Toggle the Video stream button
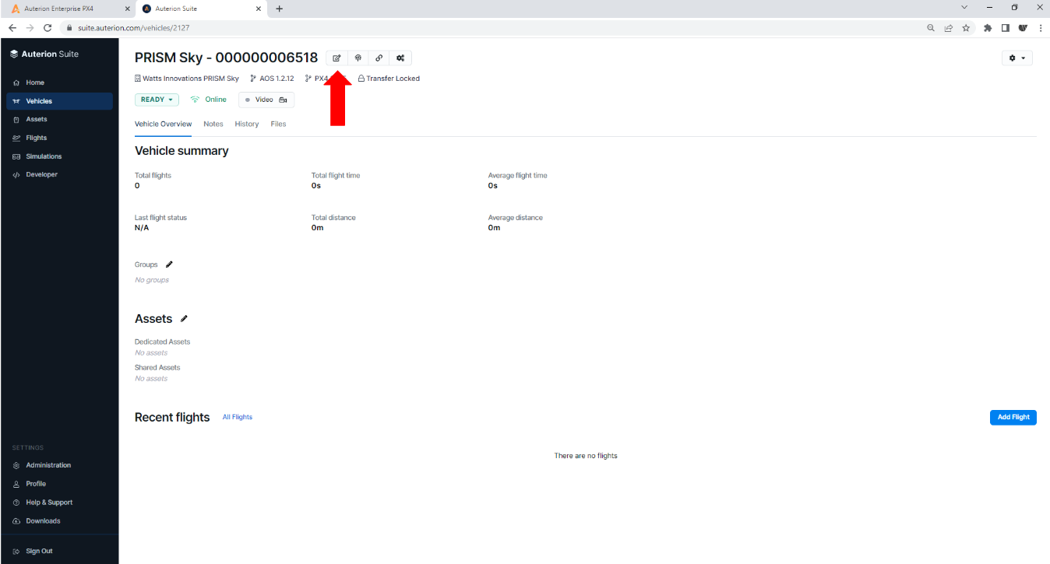This screenshot has width=1050, height=564. 266,100
